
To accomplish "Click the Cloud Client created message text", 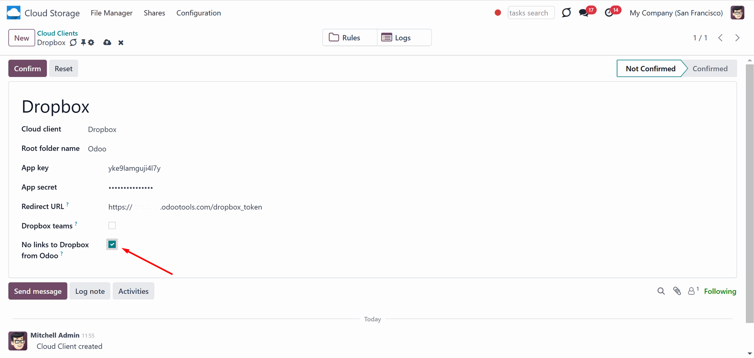I will click(x=70, y=346).
